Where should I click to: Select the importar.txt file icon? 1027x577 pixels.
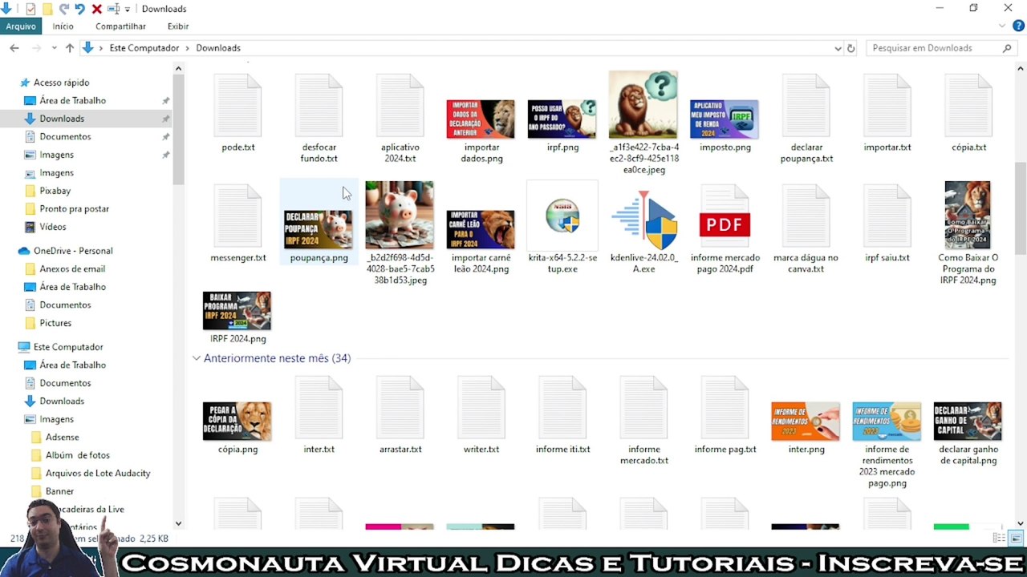(887, 106)
